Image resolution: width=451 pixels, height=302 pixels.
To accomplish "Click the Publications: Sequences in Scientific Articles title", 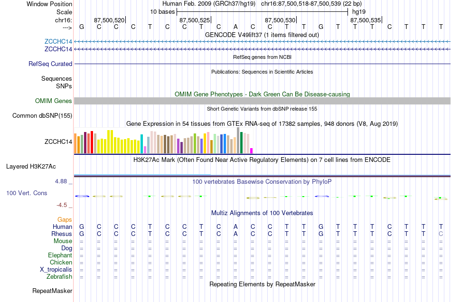I will [x=262, y=72].
